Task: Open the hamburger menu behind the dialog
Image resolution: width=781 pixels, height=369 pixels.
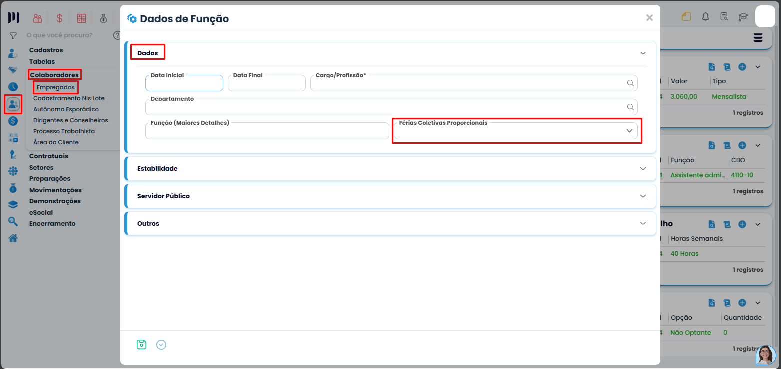Action: click(x=758, y=38)
